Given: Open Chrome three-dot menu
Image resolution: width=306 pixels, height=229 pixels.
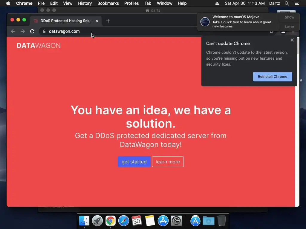Looking at the screenshot, I should tap(293, 32).
